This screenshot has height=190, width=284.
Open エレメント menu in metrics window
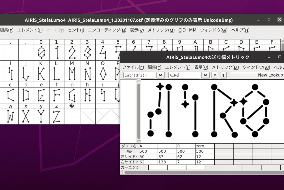point(178,67)
